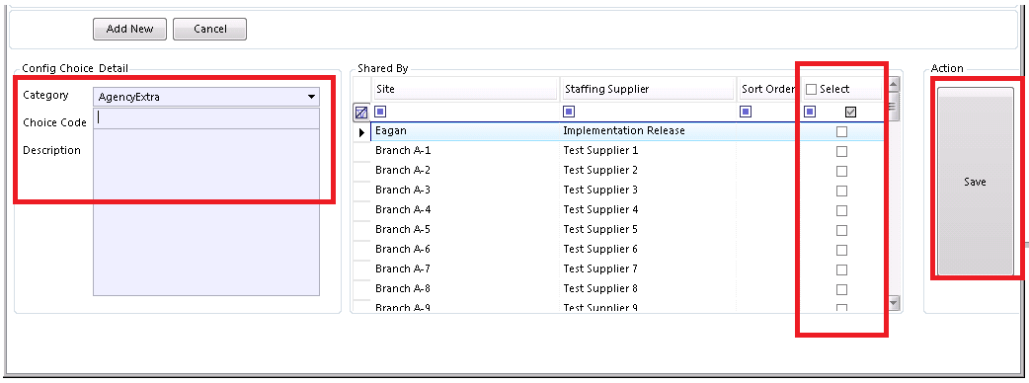Click the Branch A-8 cell

(x=464, y=288)
